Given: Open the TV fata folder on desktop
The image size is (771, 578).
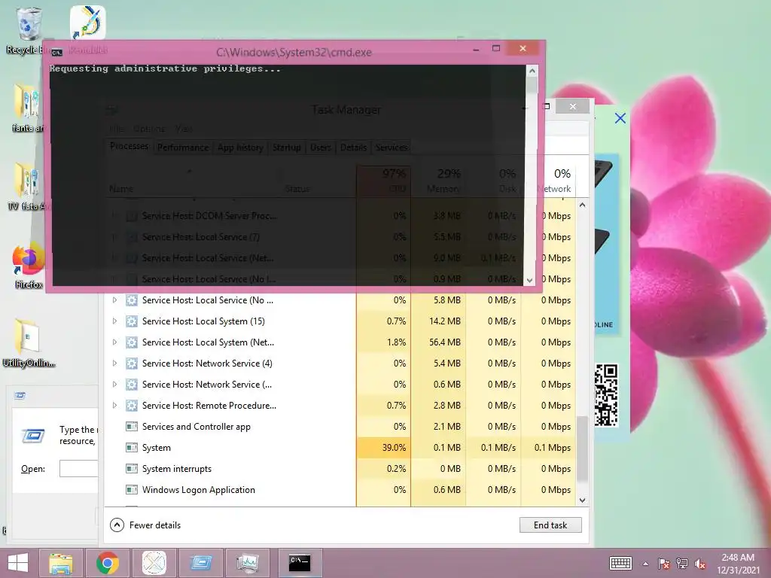Looking at the screenshot, I should coord(27,186).
